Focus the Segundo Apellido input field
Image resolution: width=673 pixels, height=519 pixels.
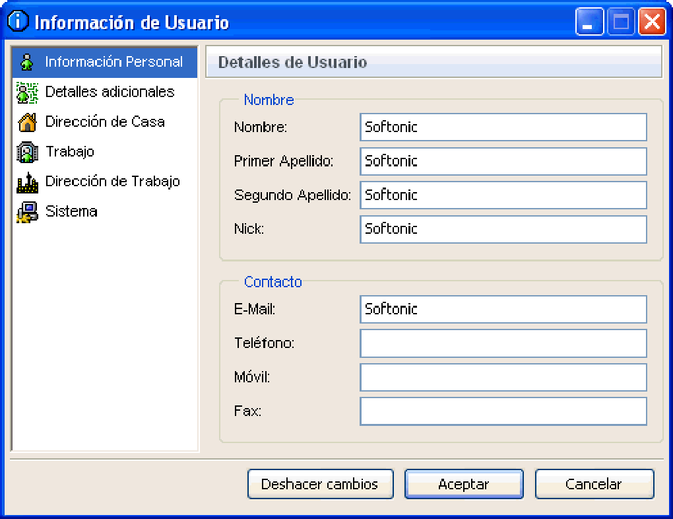pyautogui.click(x=503, y=195)
